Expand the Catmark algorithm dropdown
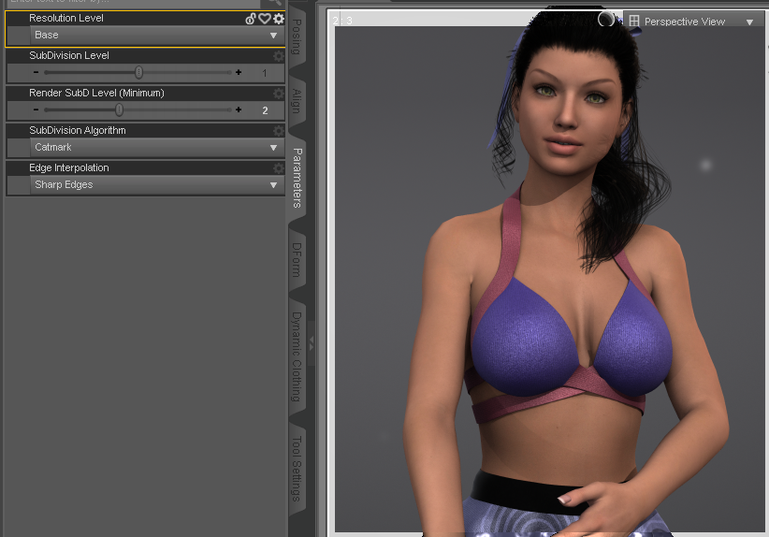Viewport: 769px width, 537px height. (x=157, y=147)
